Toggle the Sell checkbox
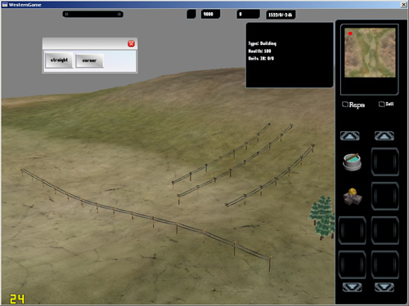Viewport: 409px width, 306px height. (x=382, y=104)
